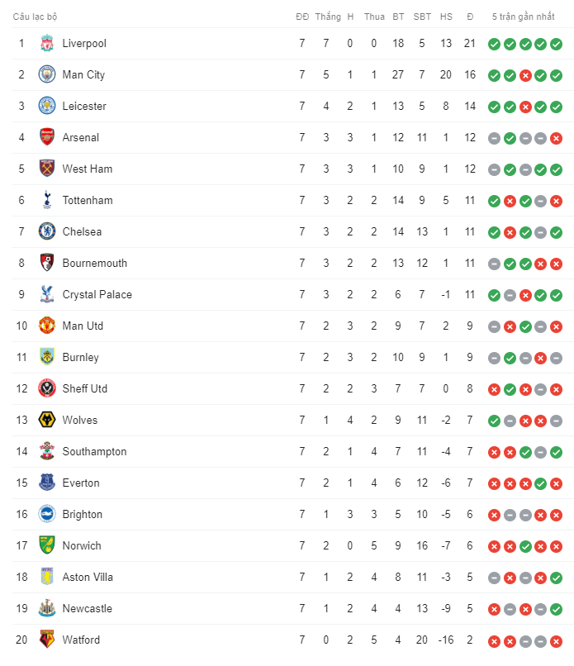Click the Norwich canary crest icon
This screenshot has height=666, width=574.
[46, 545]
